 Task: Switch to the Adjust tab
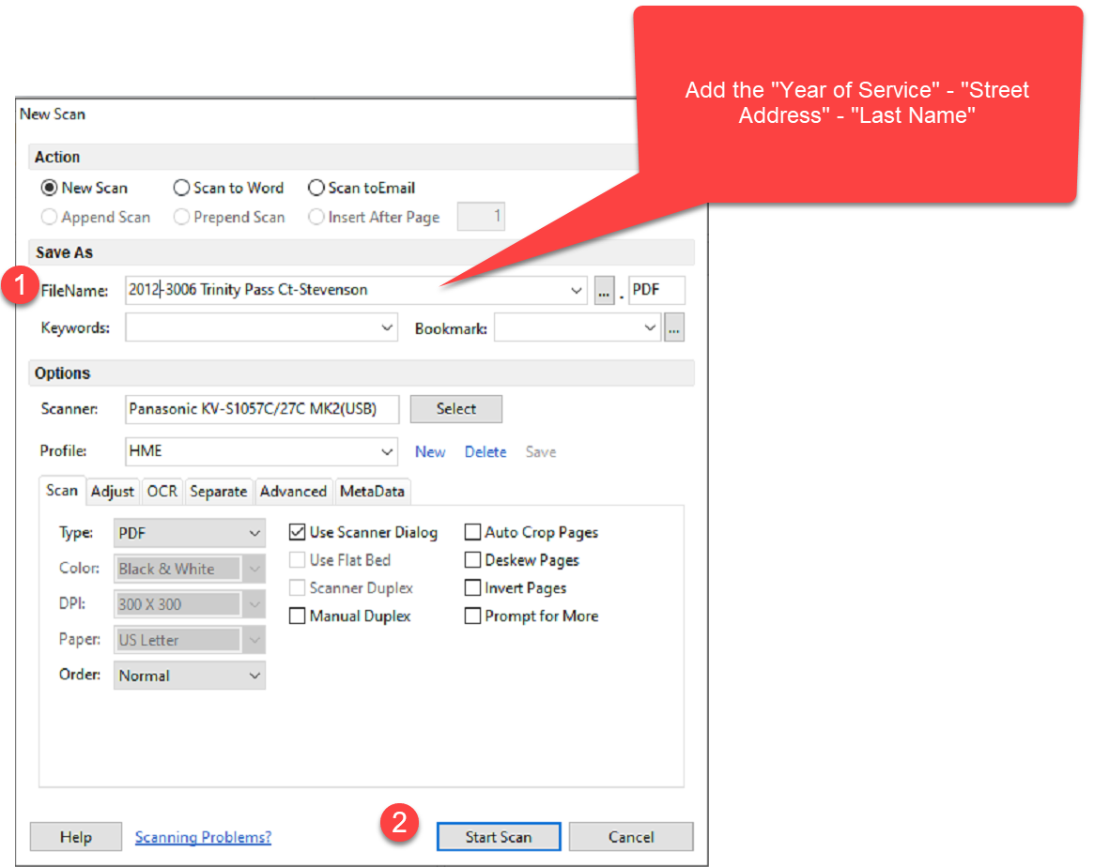113,492
